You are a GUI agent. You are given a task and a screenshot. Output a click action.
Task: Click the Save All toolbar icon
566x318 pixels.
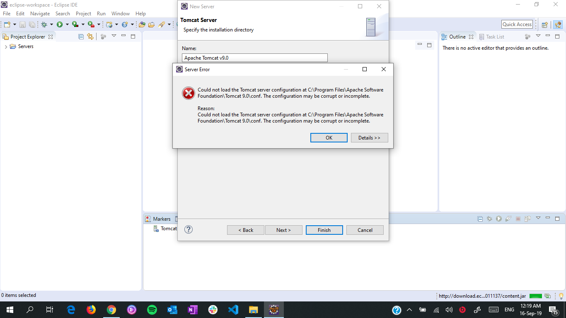(32, 24)
